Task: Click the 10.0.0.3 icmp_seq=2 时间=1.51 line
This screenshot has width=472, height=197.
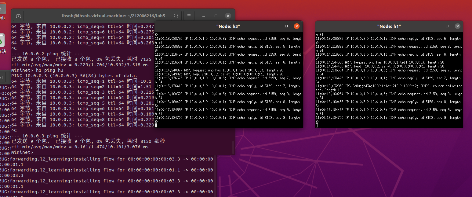Action: pos(81,87)
